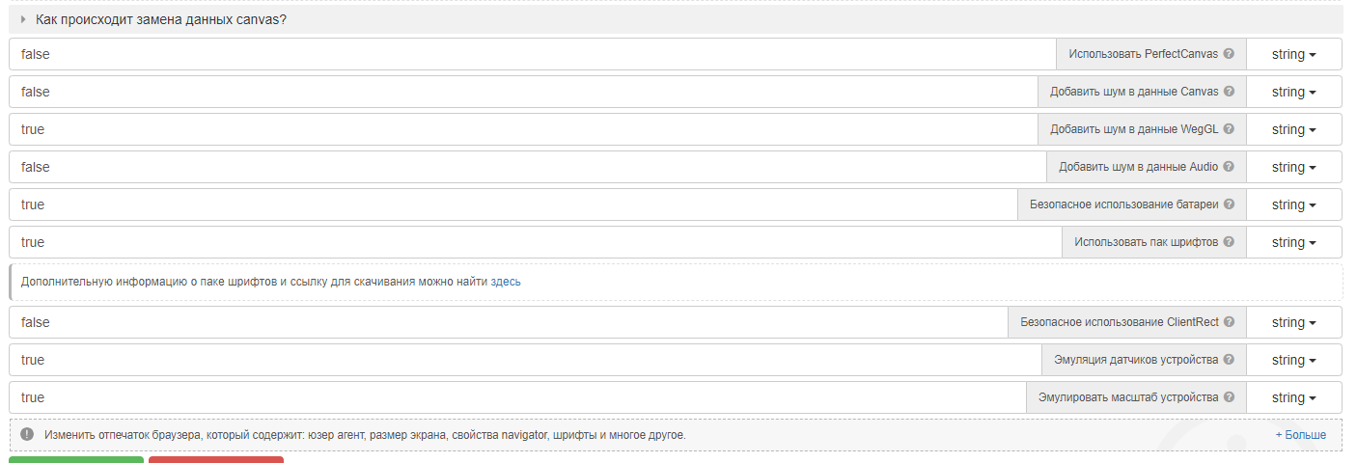Click help icon for Эмуляция датчиков устройства
1357x463 pixels.
1229,360
